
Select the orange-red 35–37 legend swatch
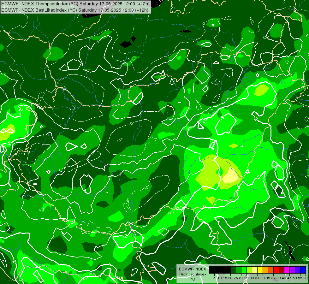(271, 270)
